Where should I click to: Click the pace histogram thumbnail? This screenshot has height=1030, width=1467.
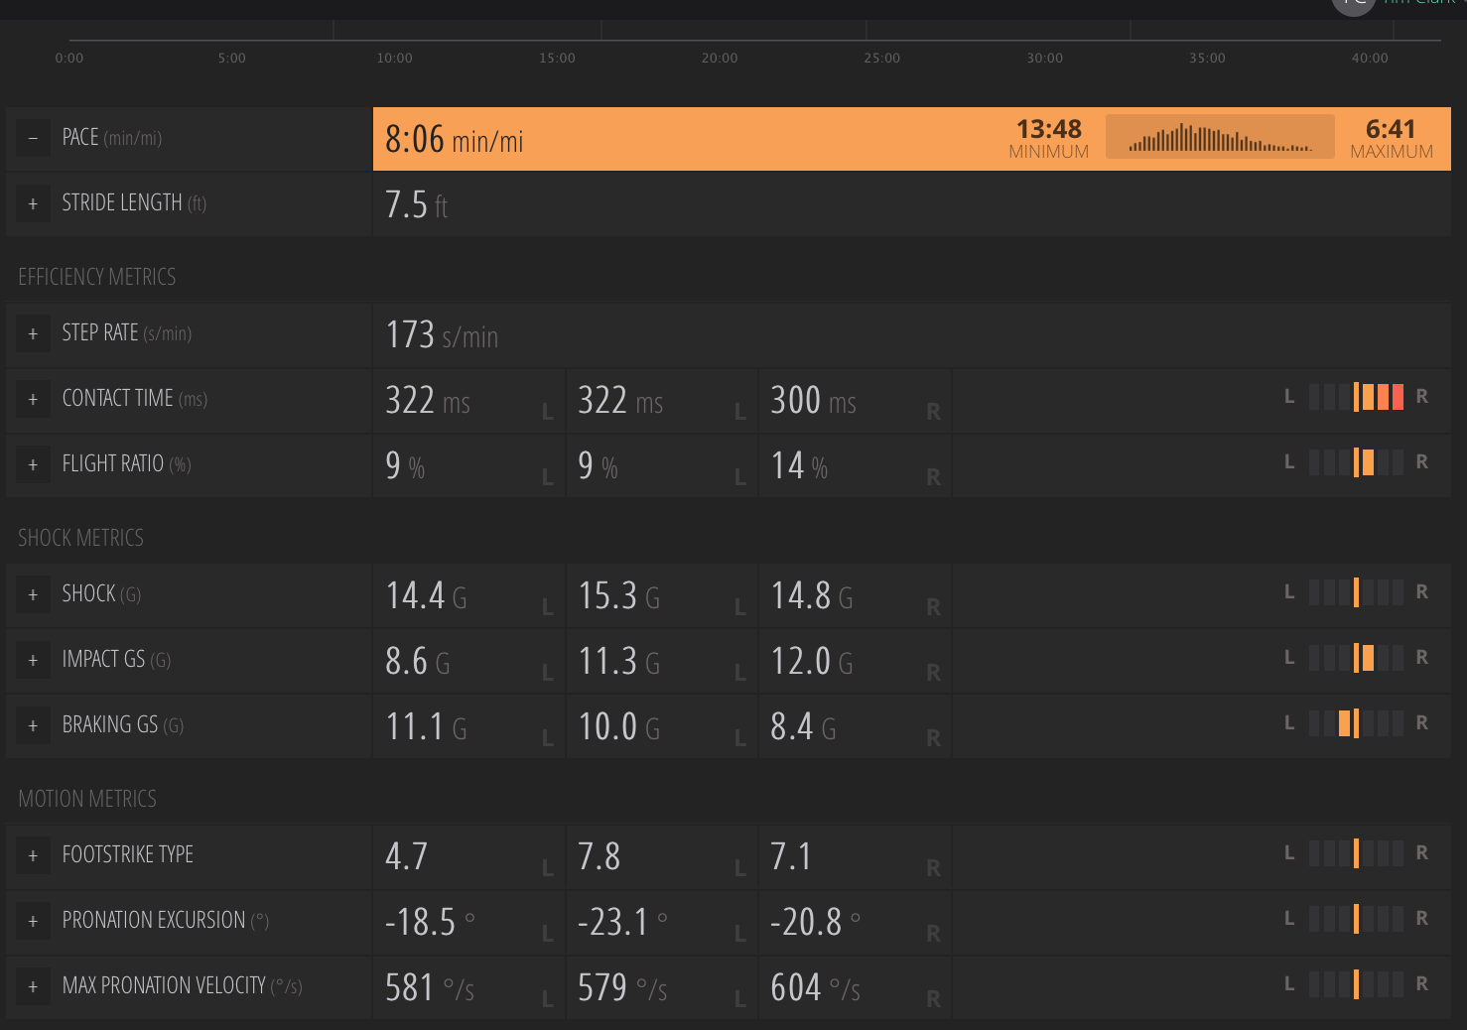1220,138
